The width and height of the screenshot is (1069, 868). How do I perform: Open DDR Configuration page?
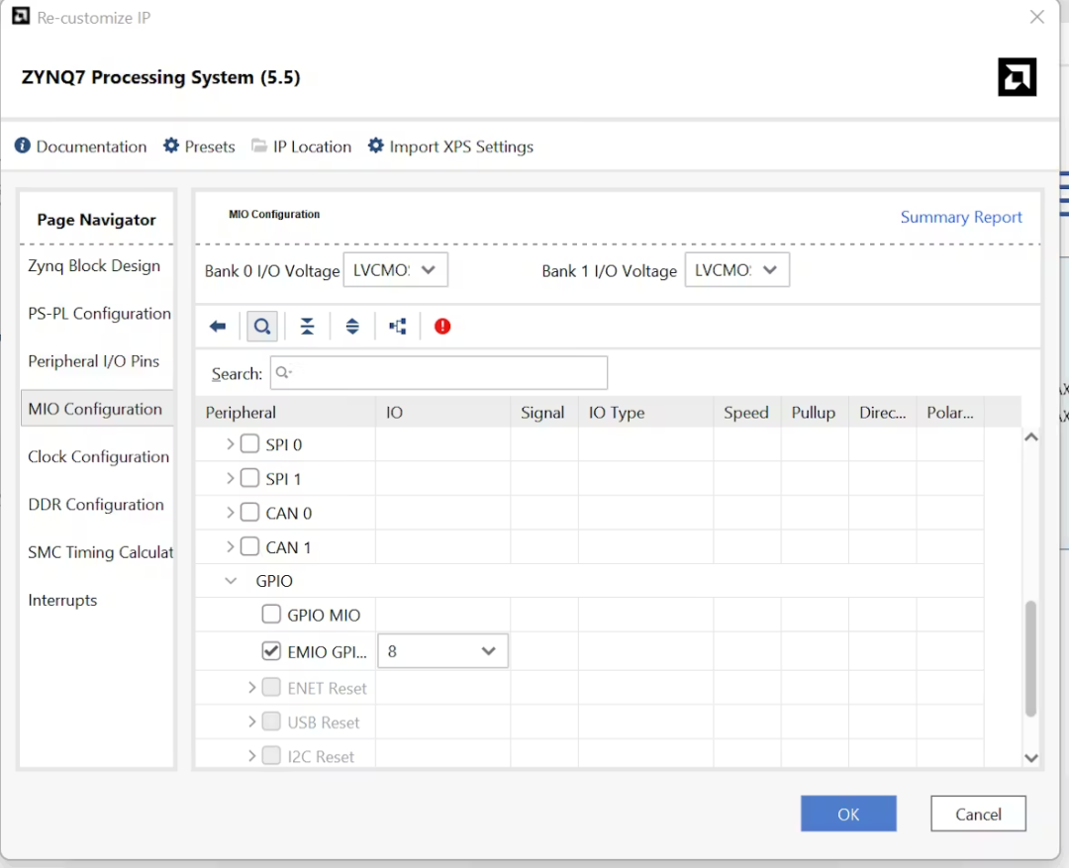coord(96,505)
